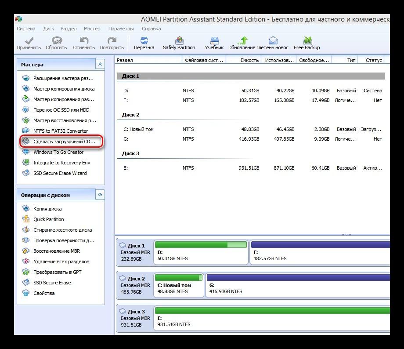Select E: 931.51GB NTFS partition bar
Image resolution: width=404 pixels, height=349 pixels.
click(272, 318)
